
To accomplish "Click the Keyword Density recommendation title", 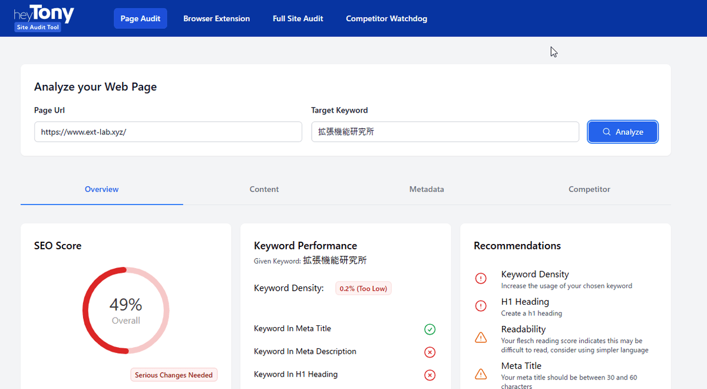I will coord(535,274).
